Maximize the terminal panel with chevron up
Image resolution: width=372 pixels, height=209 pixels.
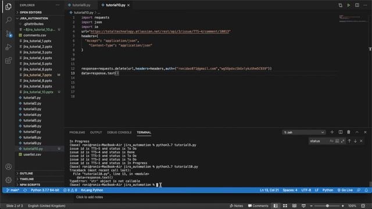click(357, 132)
